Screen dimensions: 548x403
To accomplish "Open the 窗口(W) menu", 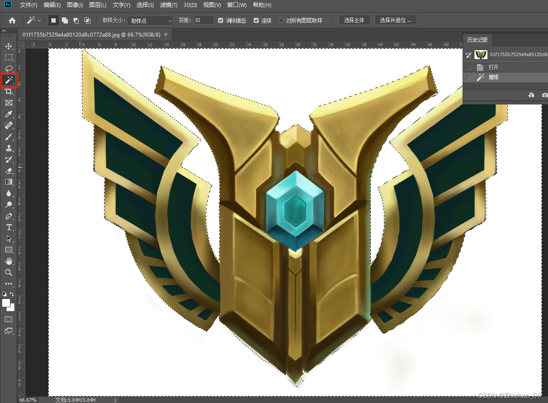I will [237, 5].
